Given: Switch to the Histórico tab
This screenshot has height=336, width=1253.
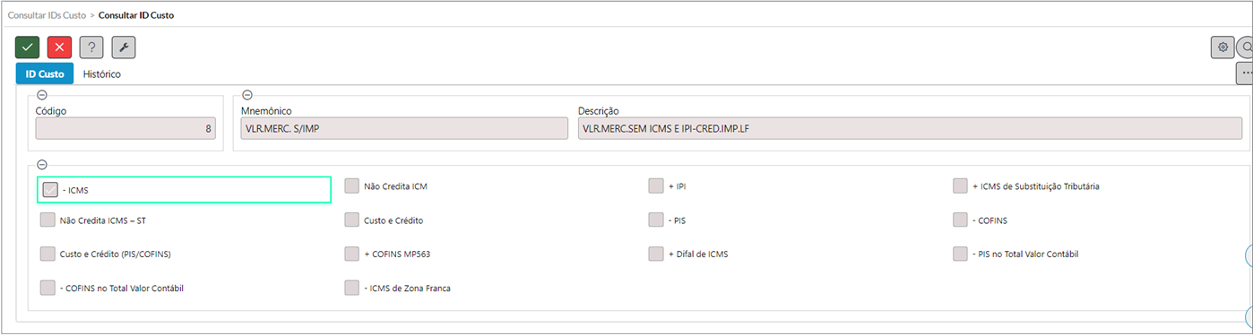Looking at the screenshot, I should click(102, 74).
